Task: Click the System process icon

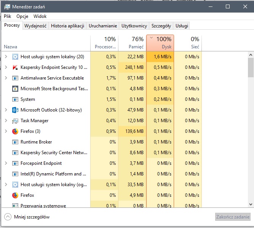Action: 15,99
